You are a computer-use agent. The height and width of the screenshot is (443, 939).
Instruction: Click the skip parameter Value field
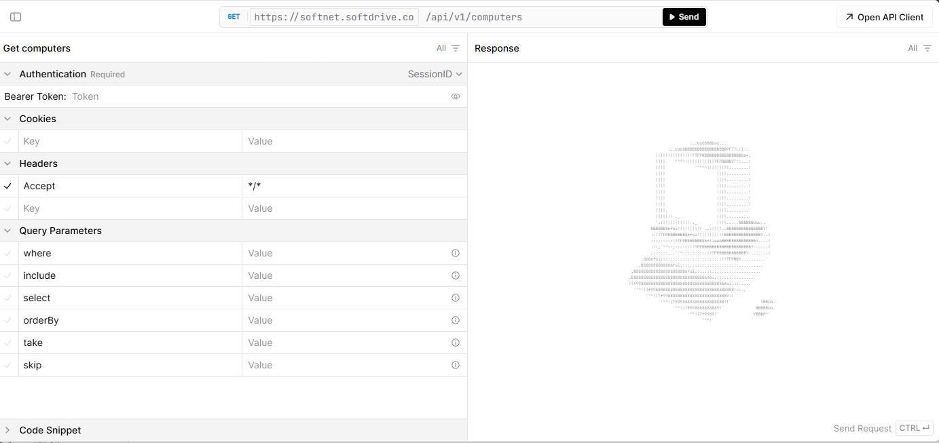pyautogui.click(x=345, y=365)
